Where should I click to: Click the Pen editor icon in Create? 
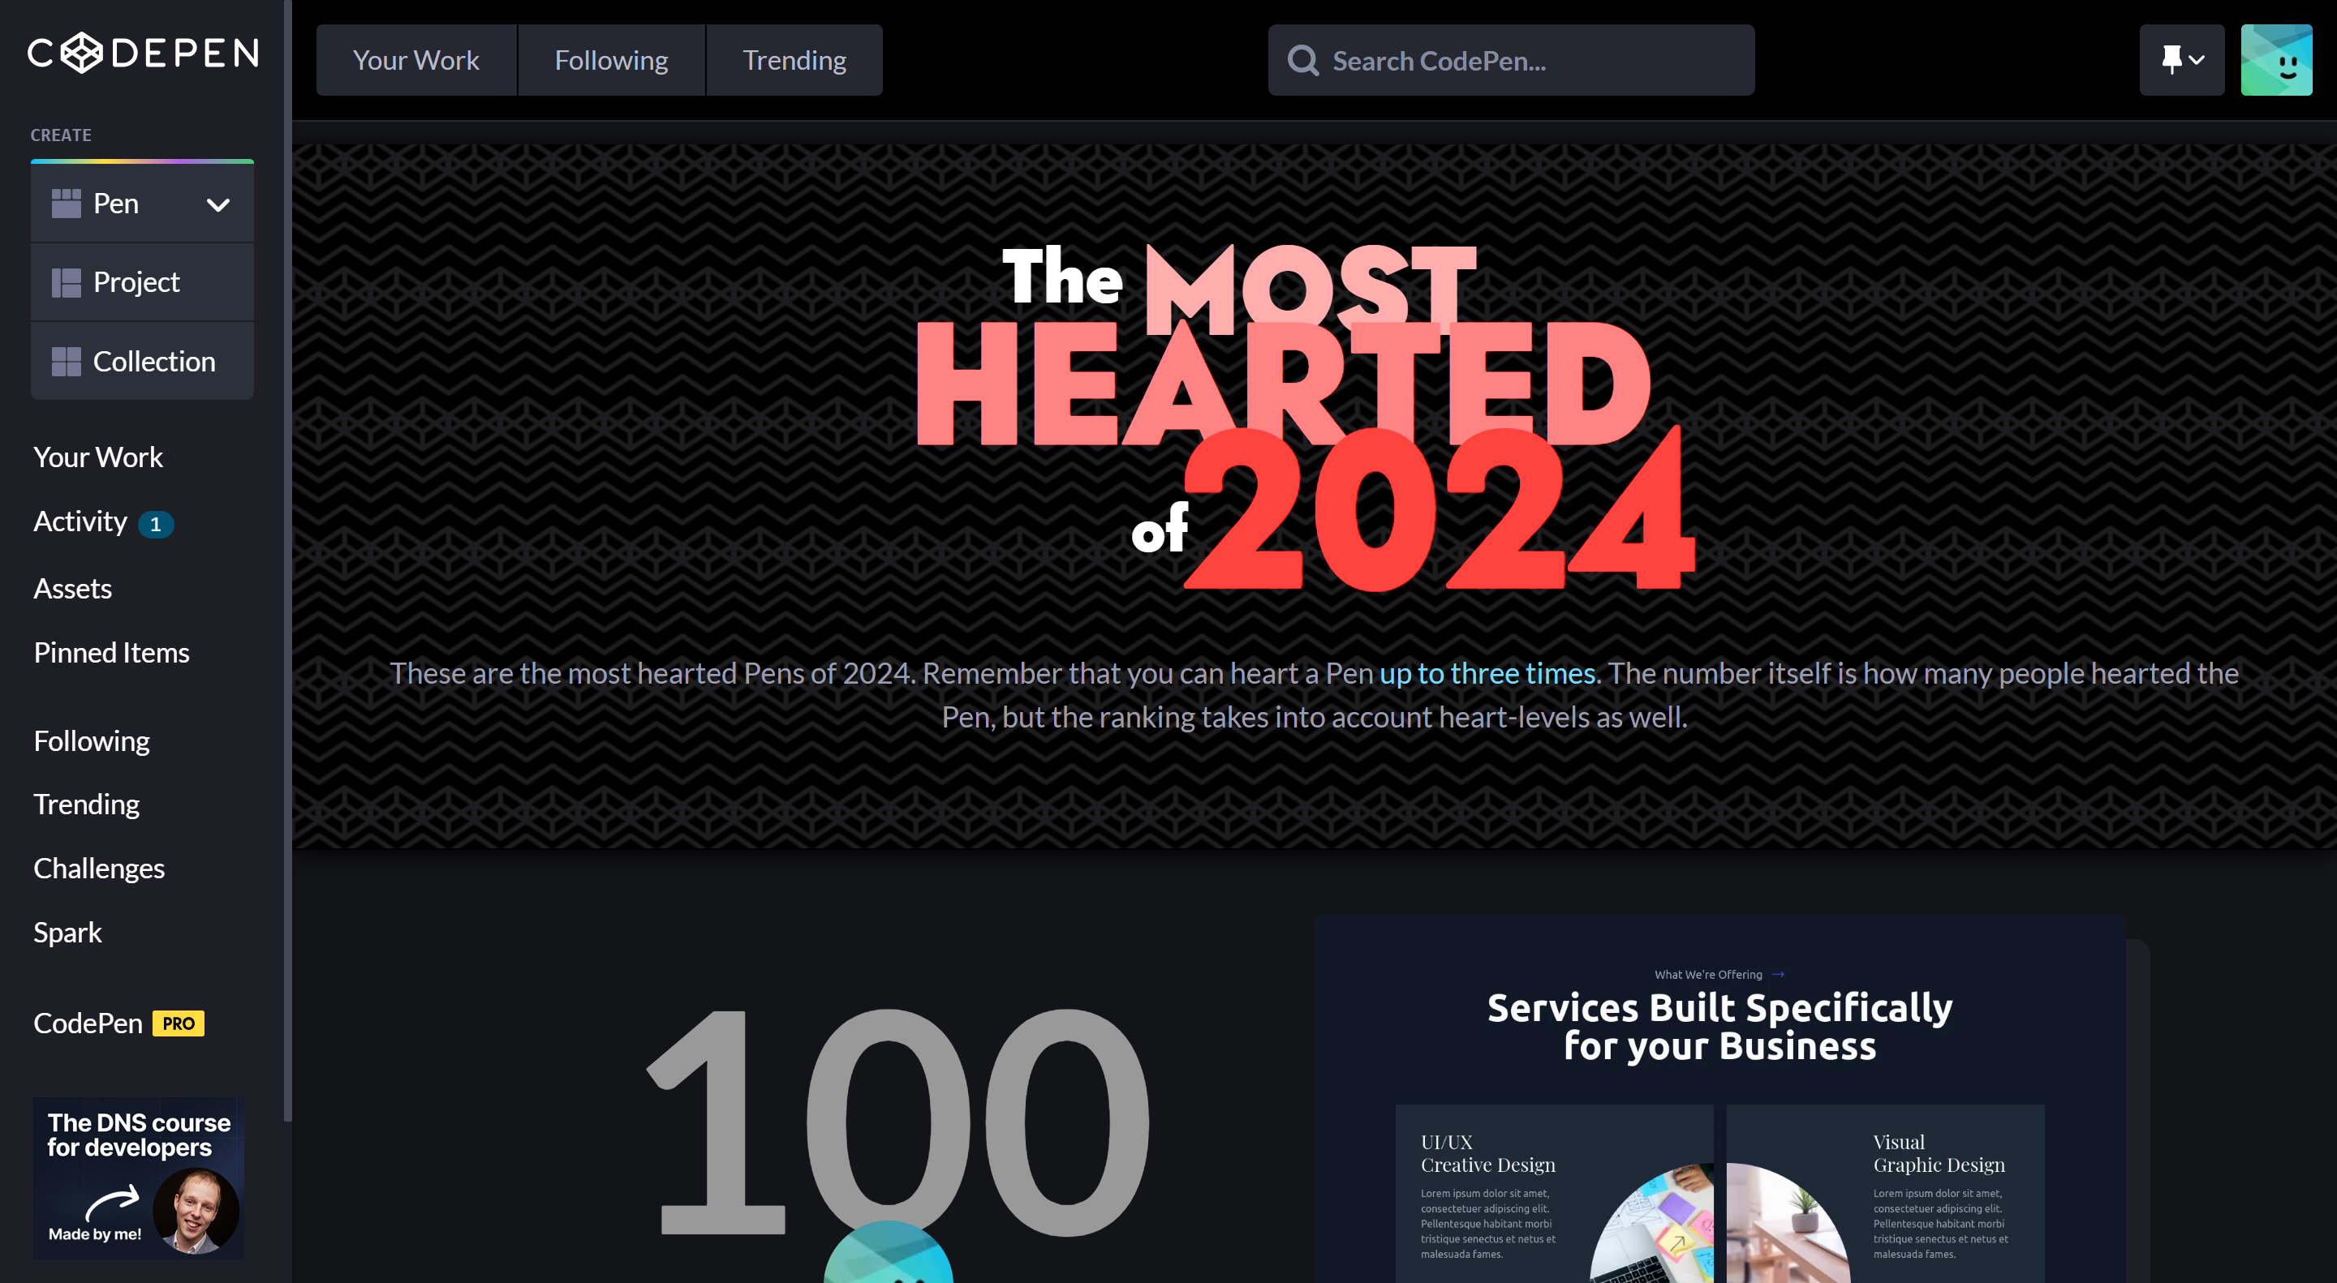(65, 203)
